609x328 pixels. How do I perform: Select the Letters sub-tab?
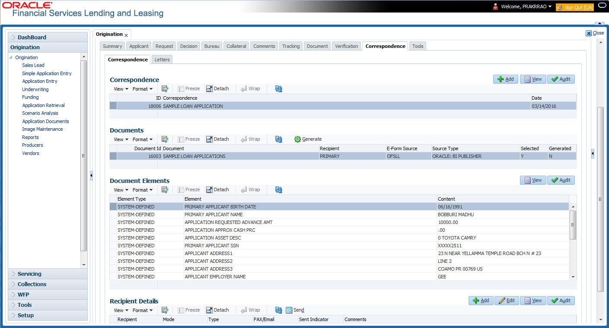click(x=162, y=60)
